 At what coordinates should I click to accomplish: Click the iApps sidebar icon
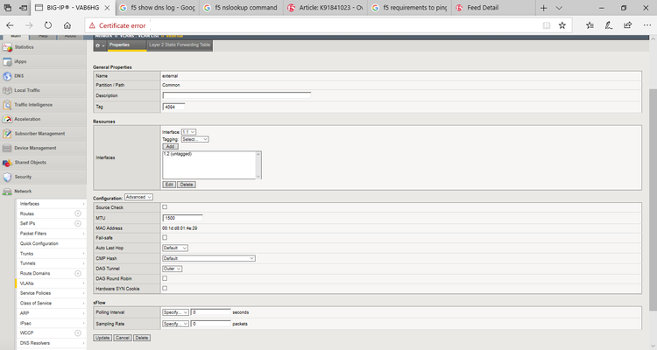[7, 61]
